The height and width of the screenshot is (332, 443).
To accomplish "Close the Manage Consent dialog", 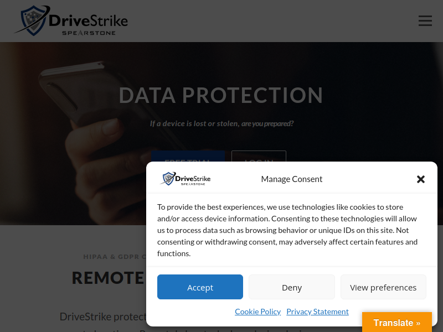I will (x=420, y=179).
